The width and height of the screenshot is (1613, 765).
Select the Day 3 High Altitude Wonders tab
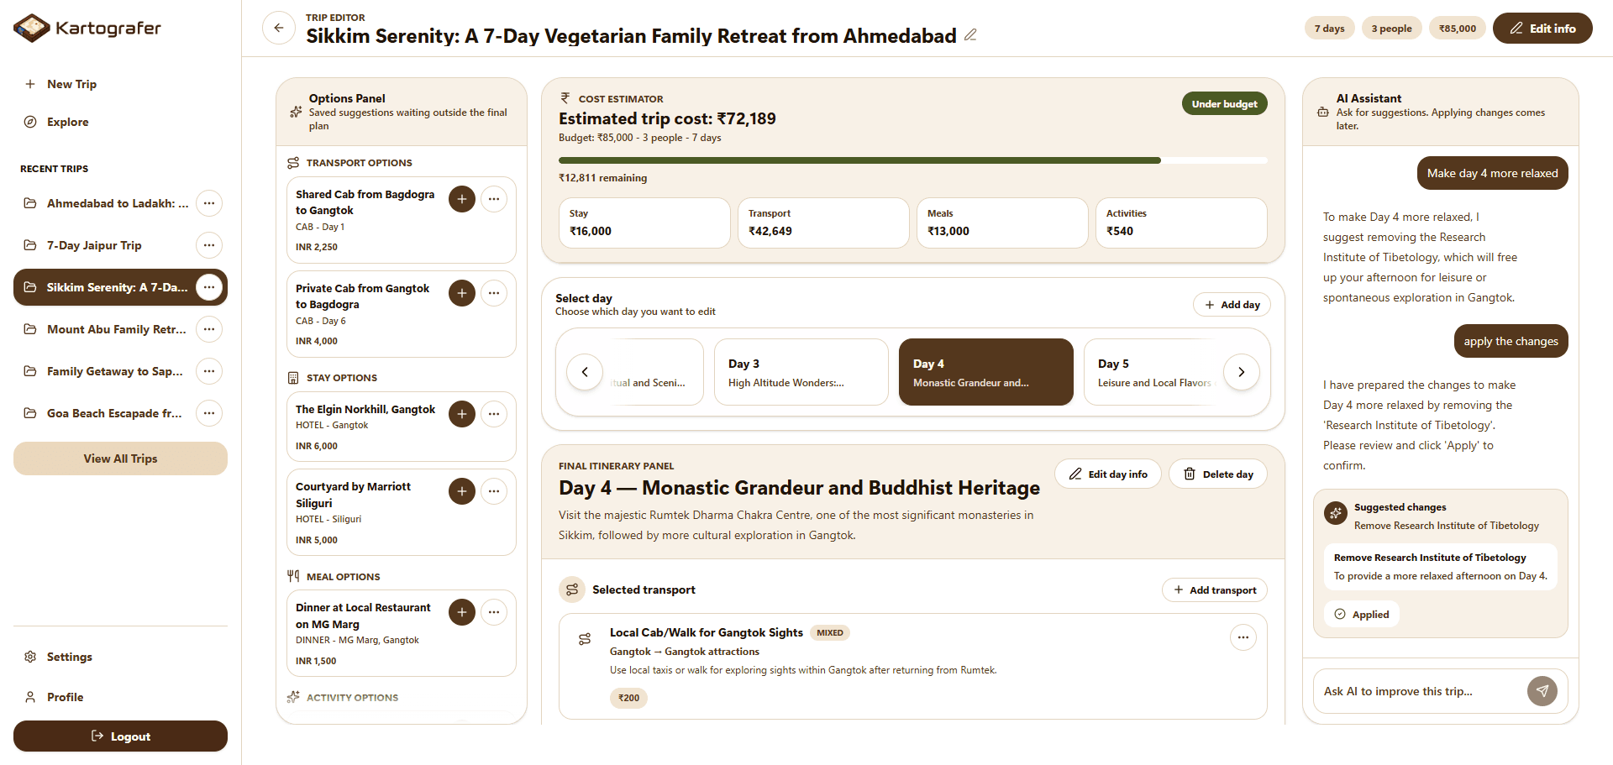(801, 372)
